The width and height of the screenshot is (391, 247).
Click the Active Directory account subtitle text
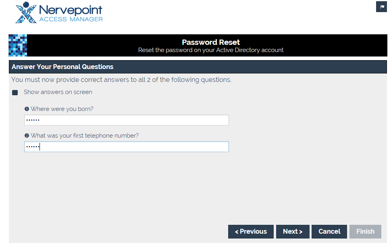[210, 50]
